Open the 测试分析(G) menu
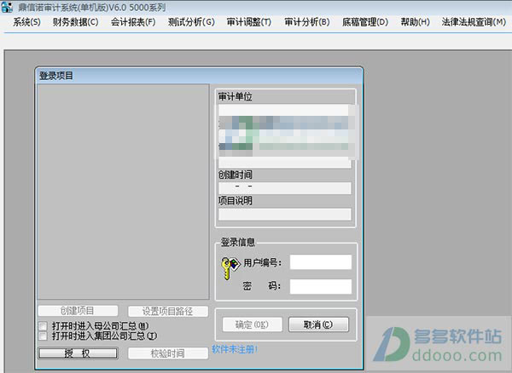Viewport: 512px width, 373px height. [191, 22]
